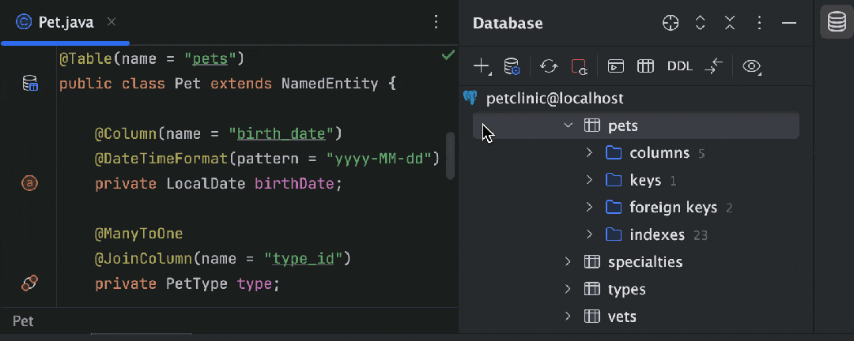The width and height of the screenshot is (854, 341).
Task: Click the @JoinColumn annotation
Action: pos(143,259)
